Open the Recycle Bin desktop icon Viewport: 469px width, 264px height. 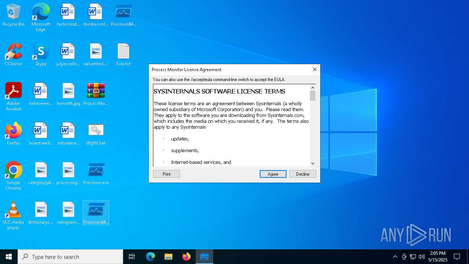tap(14, 15)
